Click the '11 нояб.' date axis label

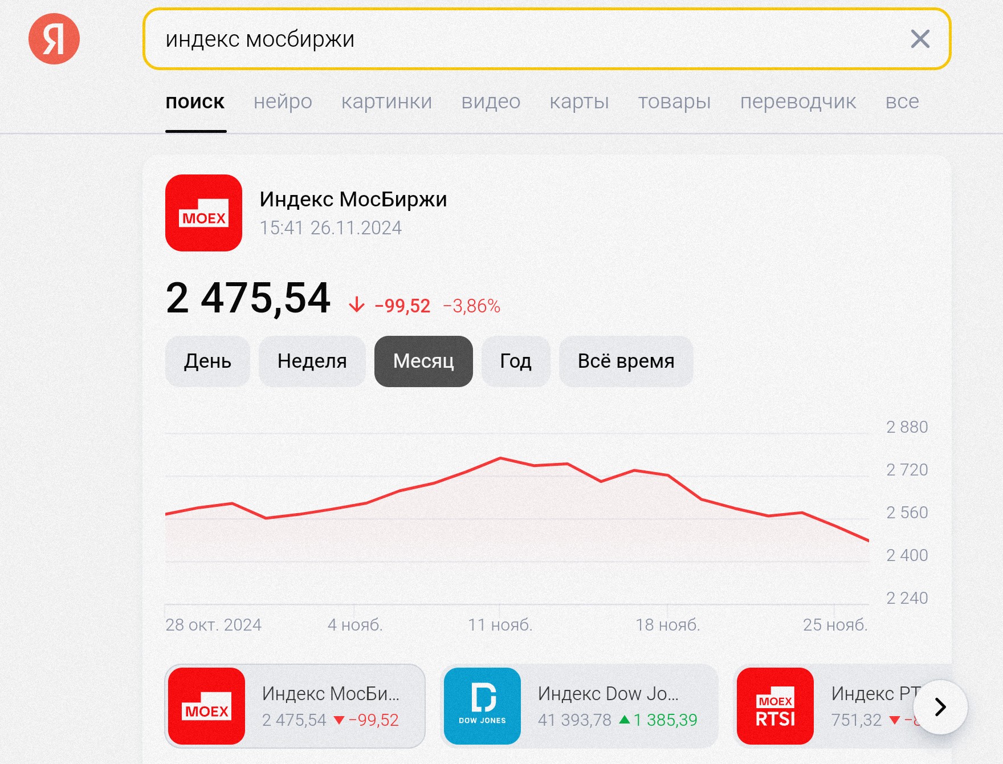point(500,625)
